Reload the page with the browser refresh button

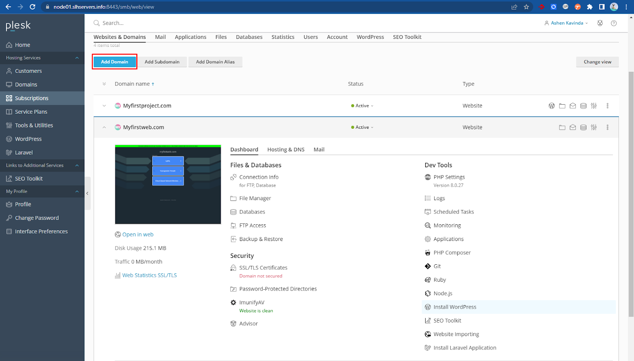coord(32,7)
